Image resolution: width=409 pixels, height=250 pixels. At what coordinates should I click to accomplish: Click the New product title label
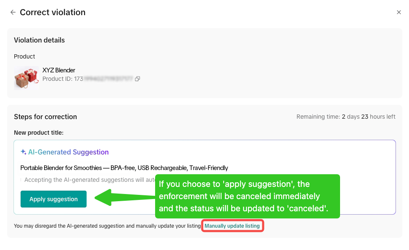click(x=39, y=133)
